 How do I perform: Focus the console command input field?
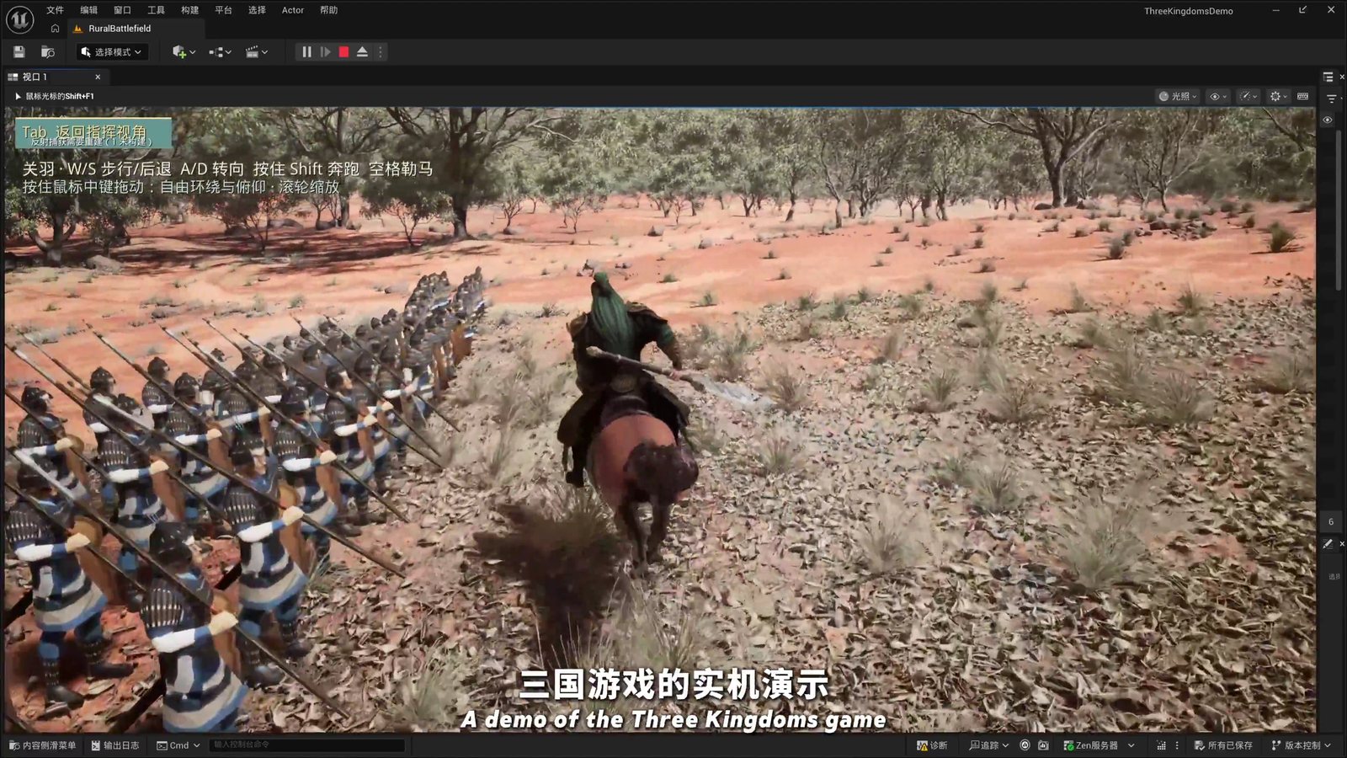tap(307, 745)
